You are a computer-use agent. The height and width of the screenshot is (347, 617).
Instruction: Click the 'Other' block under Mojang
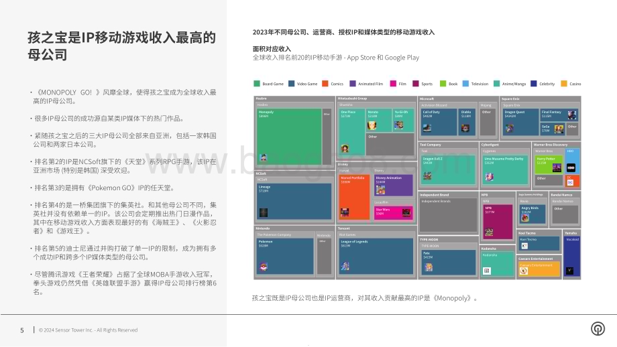pos(488,122)
